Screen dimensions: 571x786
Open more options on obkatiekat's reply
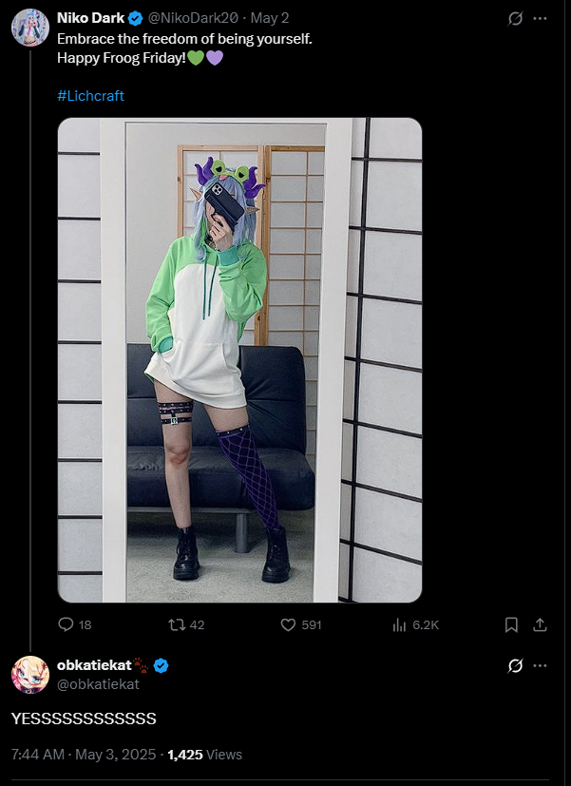coord(540,665)
